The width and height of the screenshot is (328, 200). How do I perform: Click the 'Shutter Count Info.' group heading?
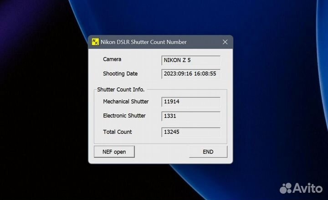coord(121,90)
